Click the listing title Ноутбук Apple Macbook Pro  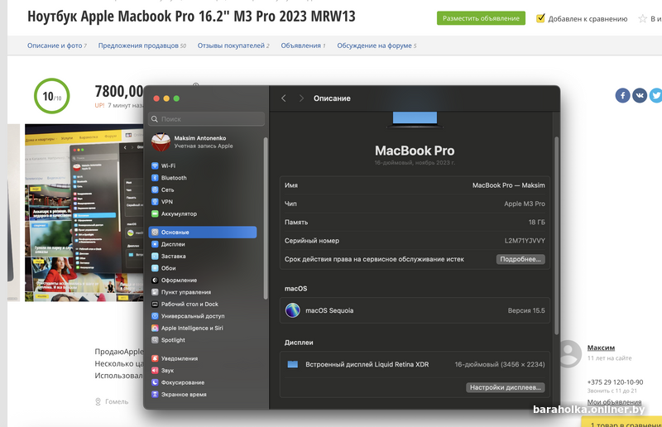tap(191, 16)
